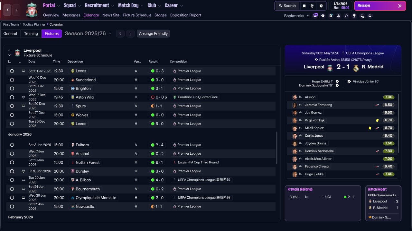Open the settings gear icon
Screen dimensions: 412x231
pos(321,6)
